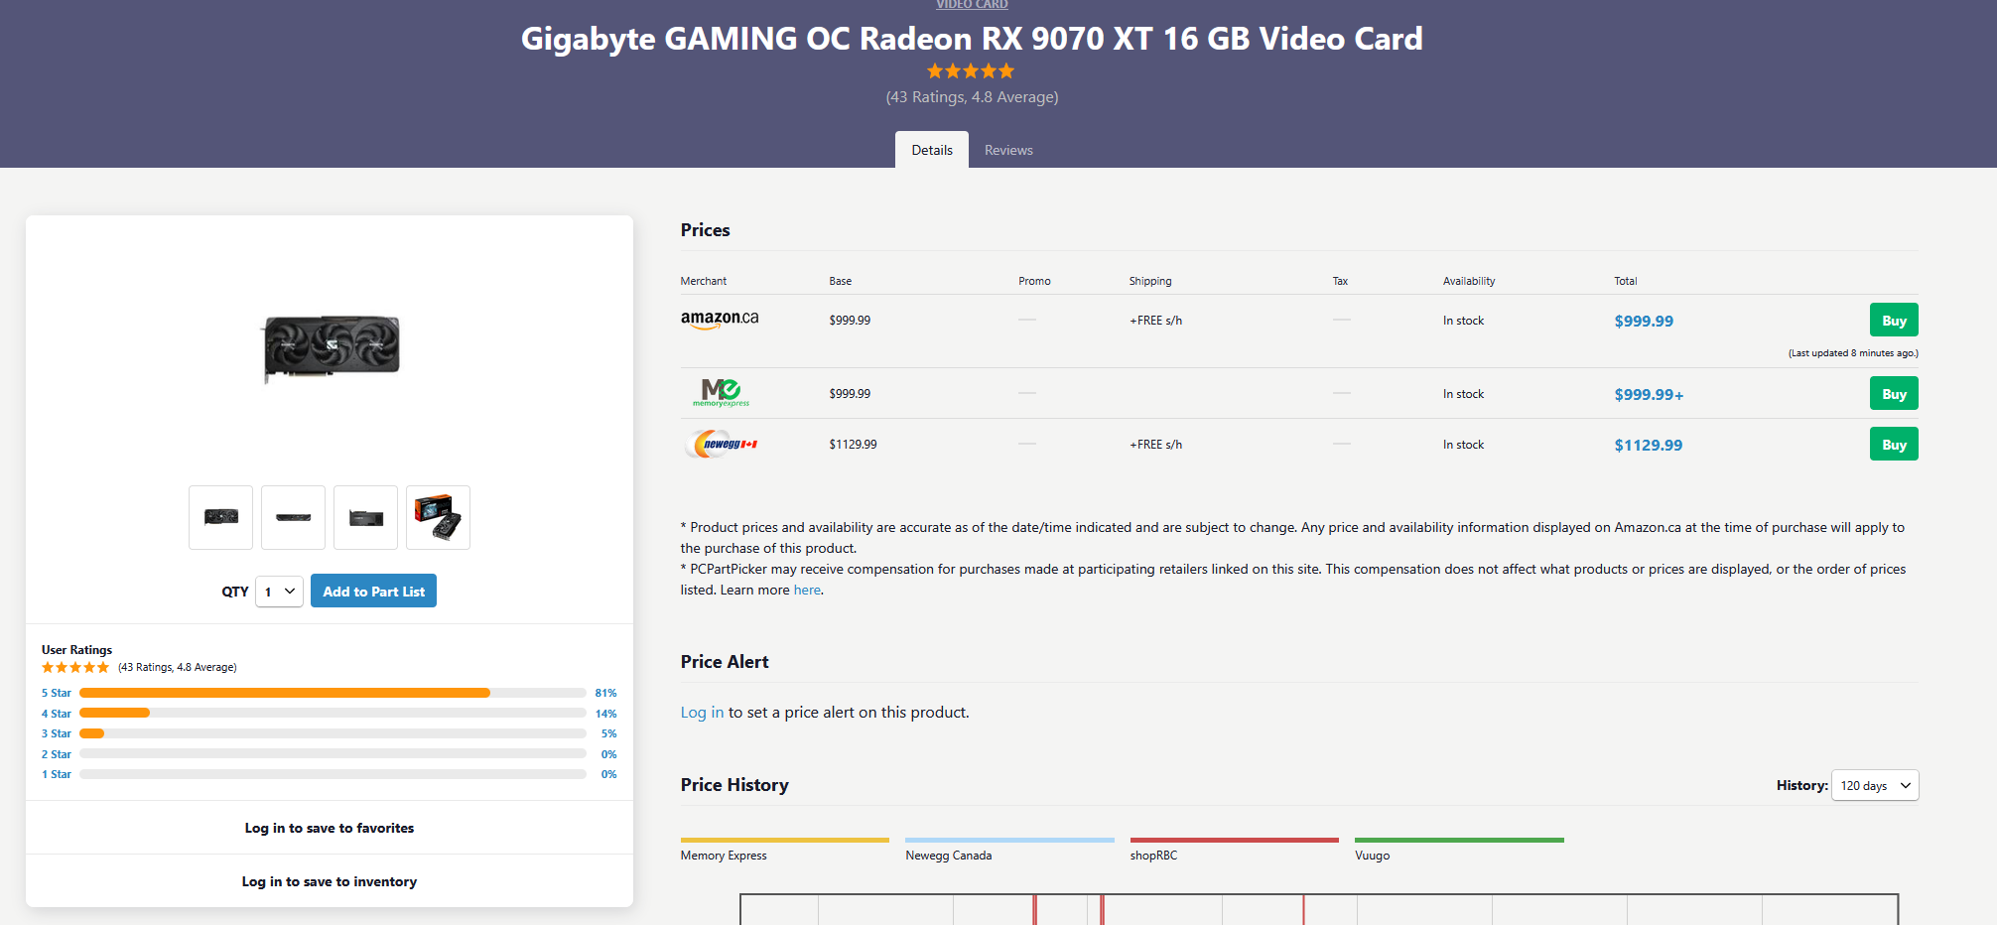This screenshot has height=925, width=1997.
Task: Click the Add to Part List button
Action: pos(373,592)
